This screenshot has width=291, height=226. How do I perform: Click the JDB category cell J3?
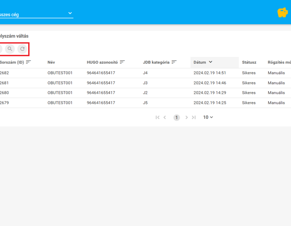pos(145,83)
